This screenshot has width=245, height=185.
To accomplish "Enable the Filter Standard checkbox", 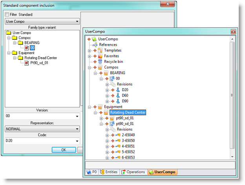I will coord(6,15).
